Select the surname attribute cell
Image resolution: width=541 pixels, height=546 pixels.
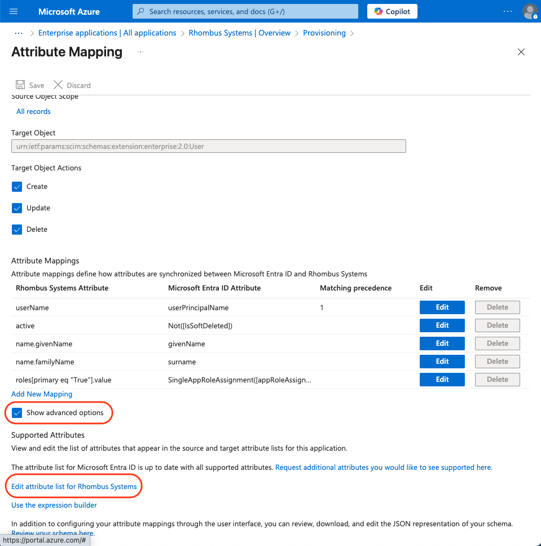pos(182,362)
